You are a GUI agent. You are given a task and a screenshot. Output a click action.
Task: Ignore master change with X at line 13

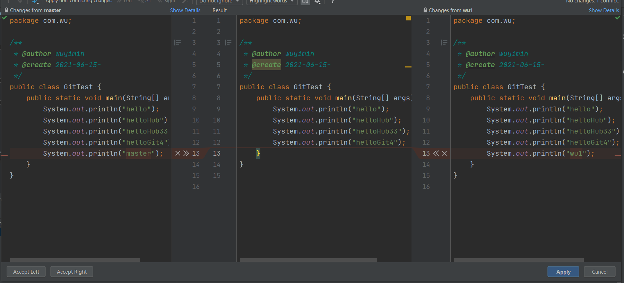tap(178, 153)
